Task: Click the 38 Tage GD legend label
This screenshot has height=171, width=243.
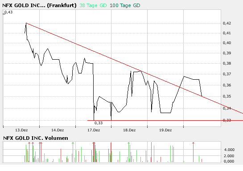Action: [x=93, y=6]
